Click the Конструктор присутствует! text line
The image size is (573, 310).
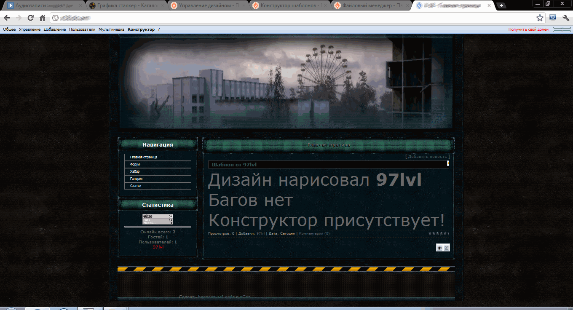point(327,220)
